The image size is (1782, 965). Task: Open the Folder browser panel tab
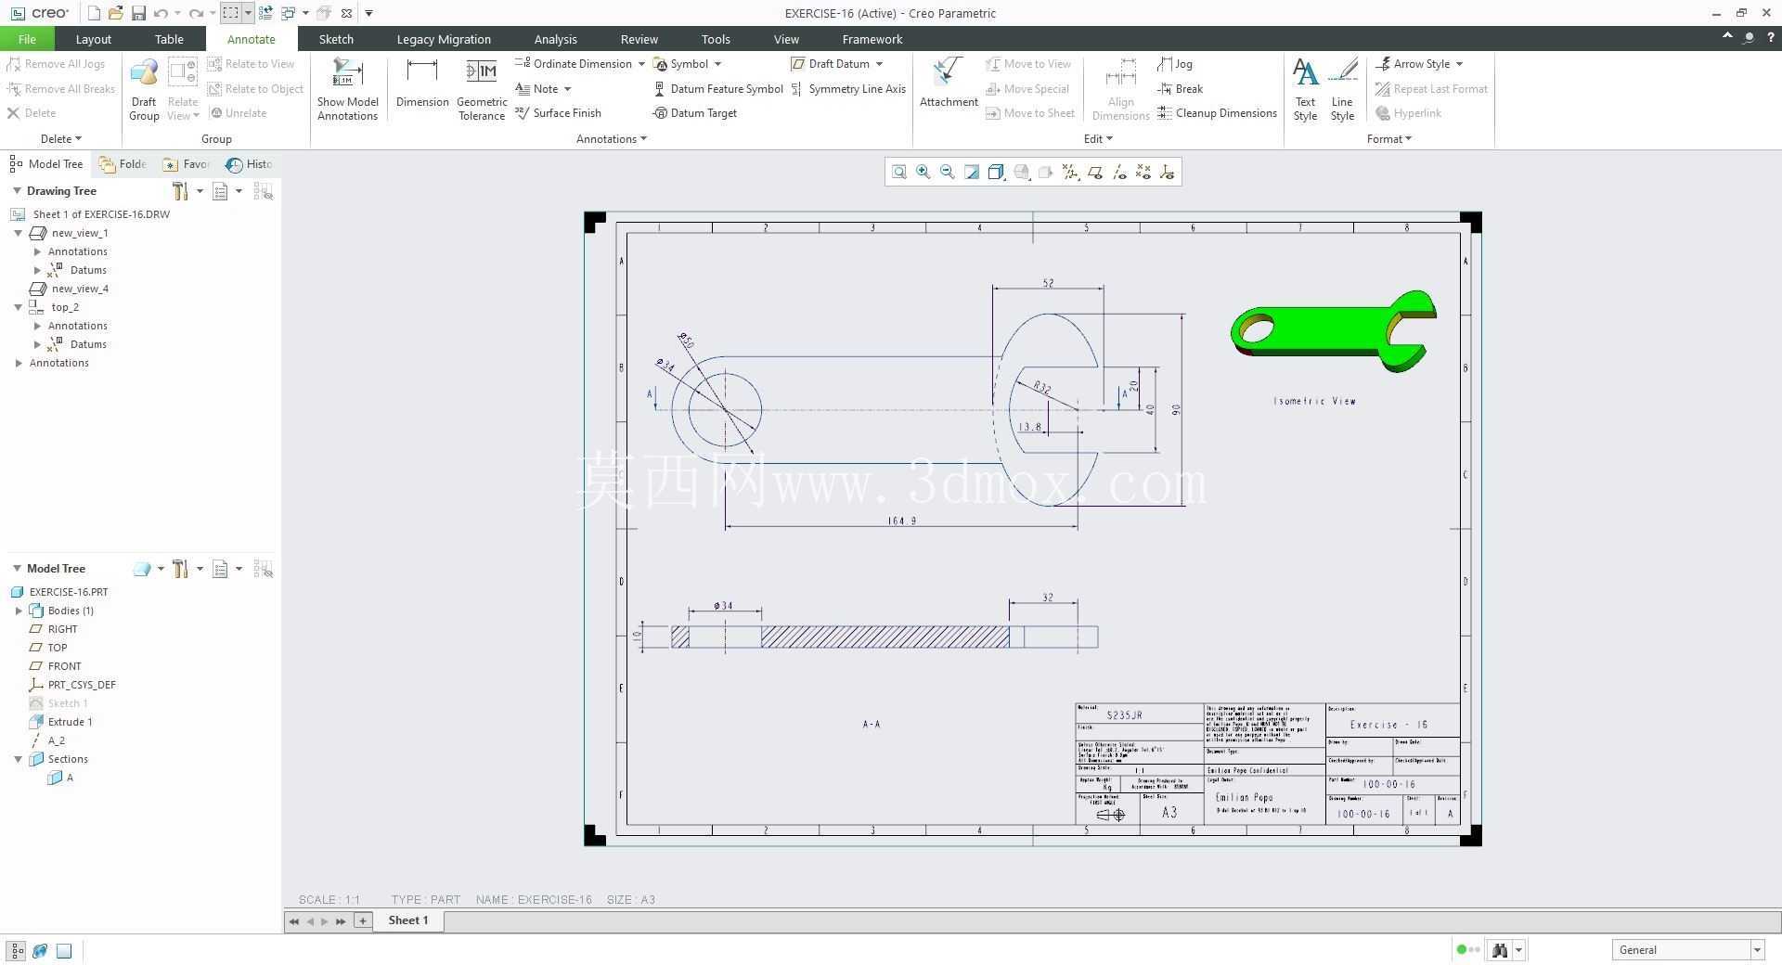coord(123,164)
